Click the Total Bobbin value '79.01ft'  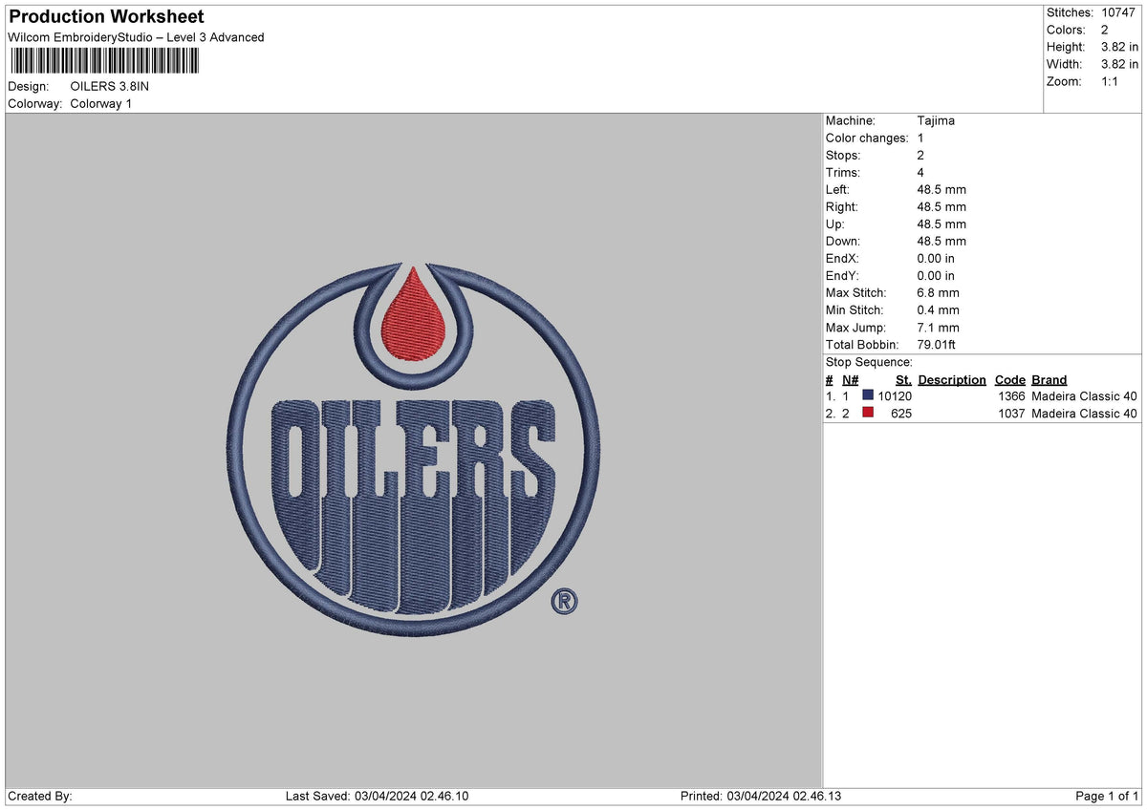937,344
